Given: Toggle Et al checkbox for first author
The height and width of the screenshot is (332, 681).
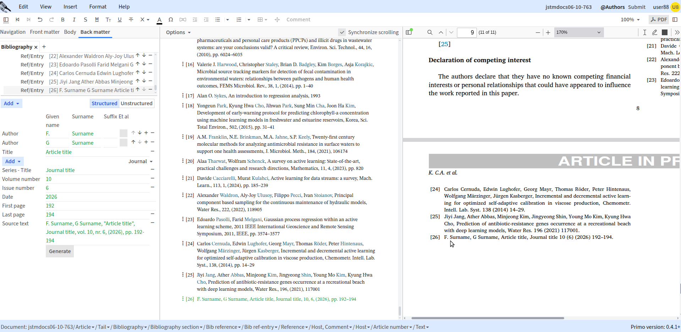Looking at the screenshot, I should [124, 133].
